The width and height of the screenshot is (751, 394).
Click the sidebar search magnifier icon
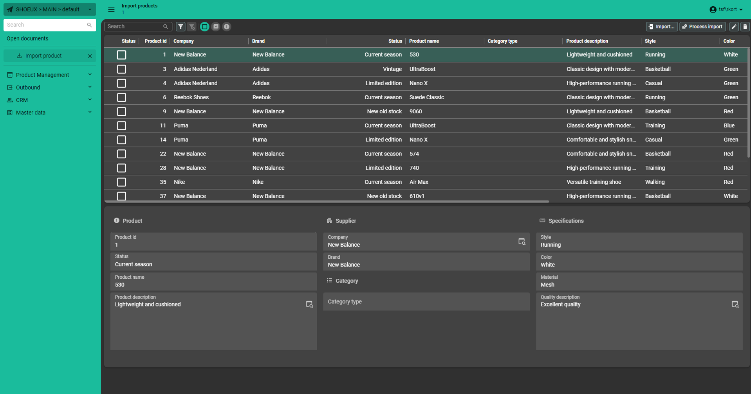(x=89, y=25)
